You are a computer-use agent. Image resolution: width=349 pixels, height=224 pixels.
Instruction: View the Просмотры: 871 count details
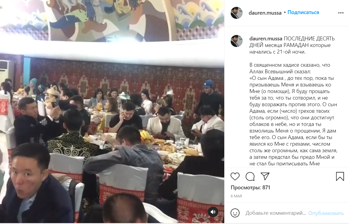click(x=250, y=188)
